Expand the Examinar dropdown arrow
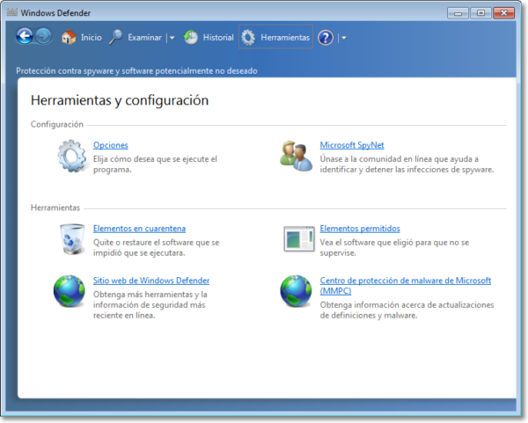Image resolution: width=528 pixels, height=423 pixels. pyautogui.click(x=172, y=38)
